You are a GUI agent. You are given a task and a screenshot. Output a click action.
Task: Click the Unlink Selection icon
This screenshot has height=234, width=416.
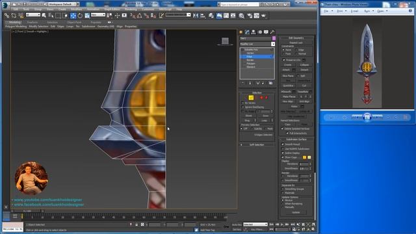pyautogui.click(x=14, y=16)
